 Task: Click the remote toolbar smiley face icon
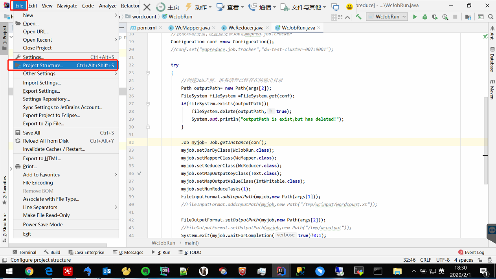[349, 7]
